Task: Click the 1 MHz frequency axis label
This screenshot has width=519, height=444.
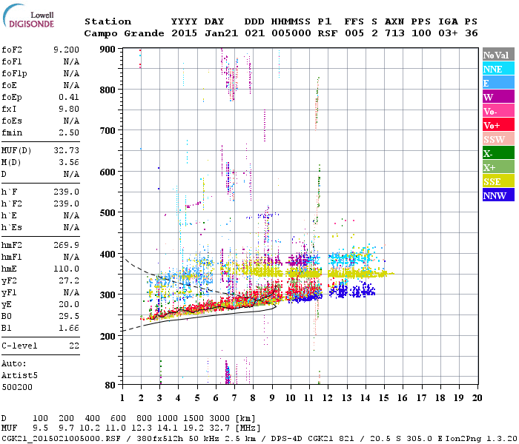Action: click(122, 398)
